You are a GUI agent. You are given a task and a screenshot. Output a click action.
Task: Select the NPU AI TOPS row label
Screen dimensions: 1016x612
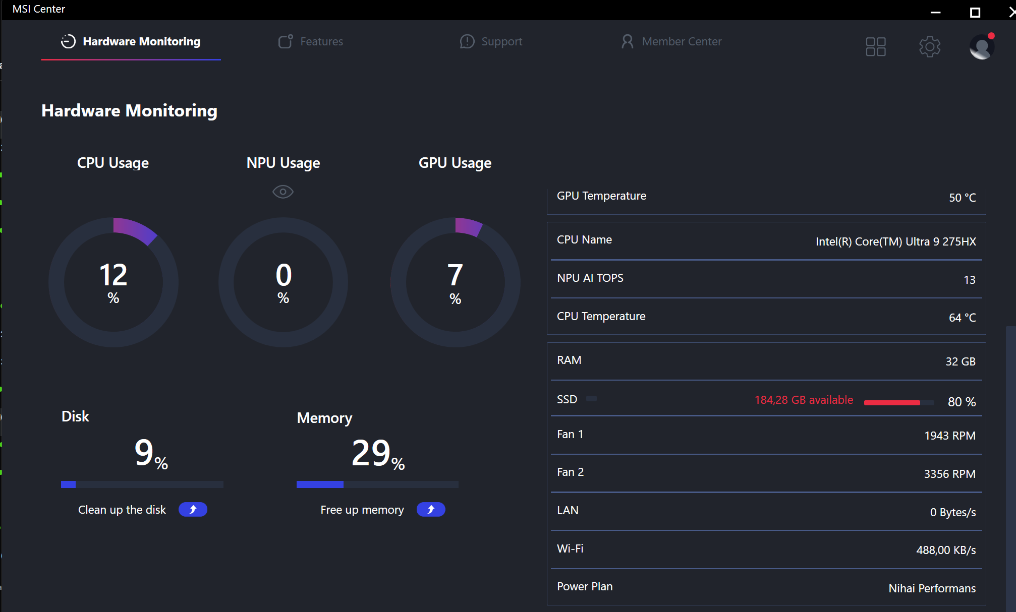click(x=590, y=278)
